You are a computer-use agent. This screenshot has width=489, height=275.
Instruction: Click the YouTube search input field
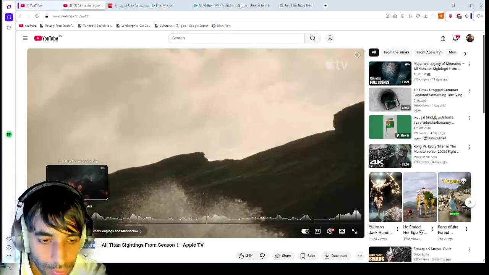[x=236, y=38]
